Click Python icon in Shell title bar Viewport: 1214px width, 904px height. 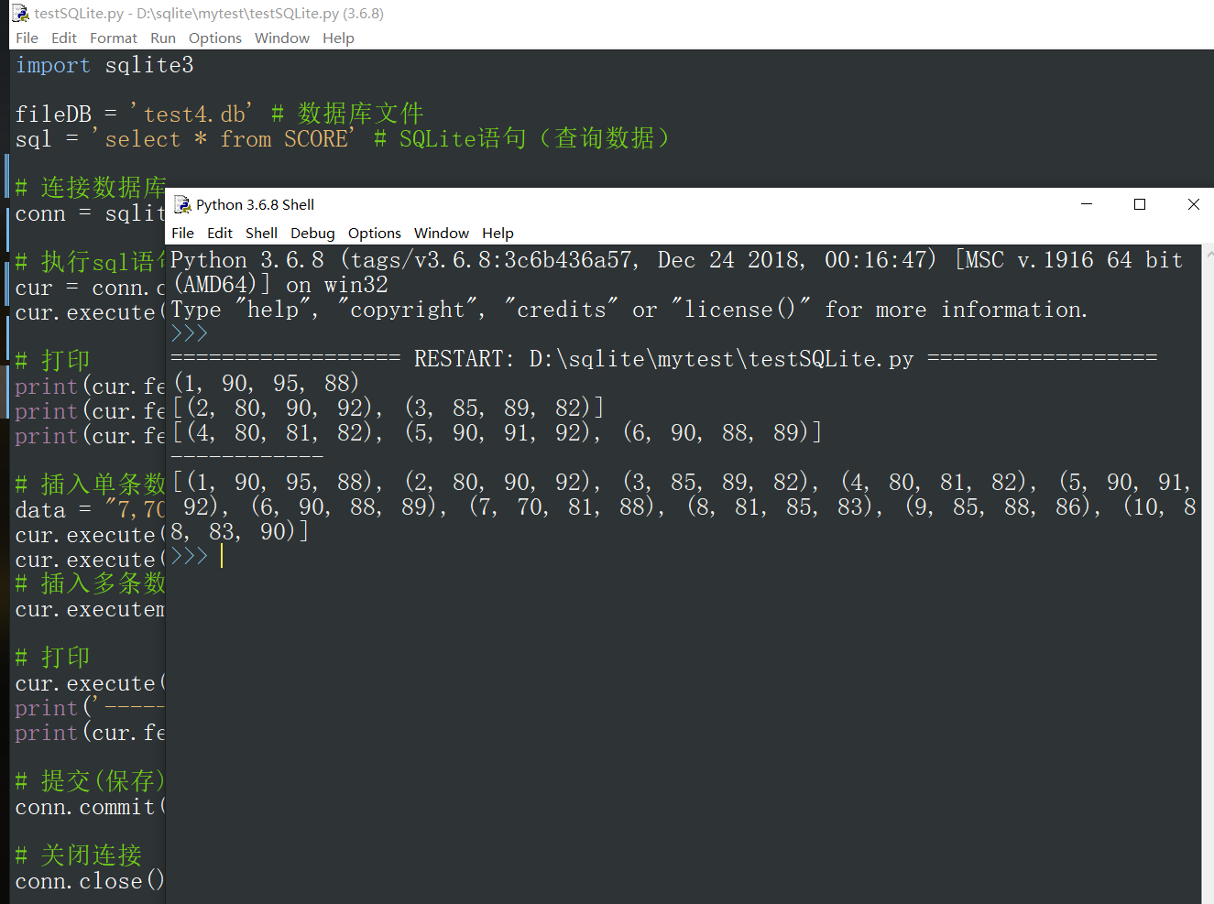pos(182,204)
